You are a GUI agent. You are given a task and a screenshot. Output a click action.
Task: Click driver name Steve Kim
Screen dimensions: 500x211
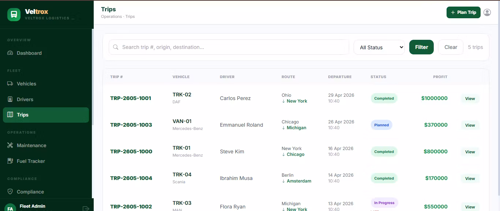[x=232, y=151]
